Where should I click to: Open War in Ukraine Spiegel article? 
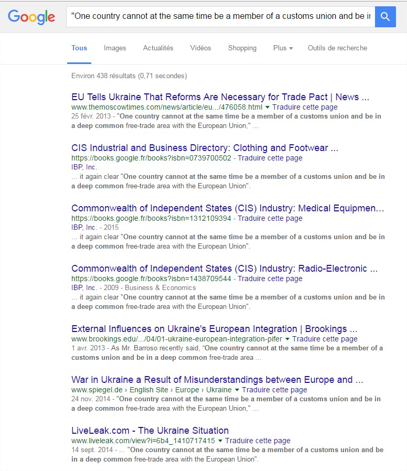pyautogui.click(x=217, y=380)
